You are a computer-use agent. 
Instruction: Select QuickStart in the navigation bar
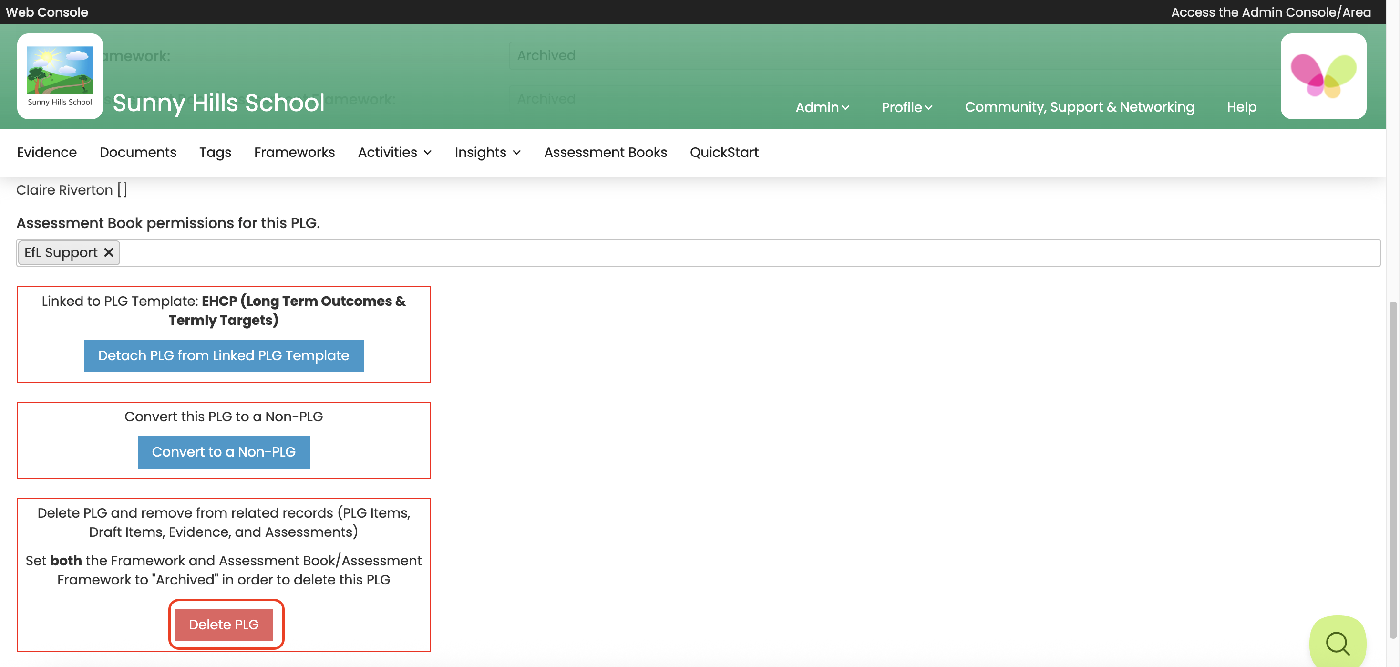[724, 153]
